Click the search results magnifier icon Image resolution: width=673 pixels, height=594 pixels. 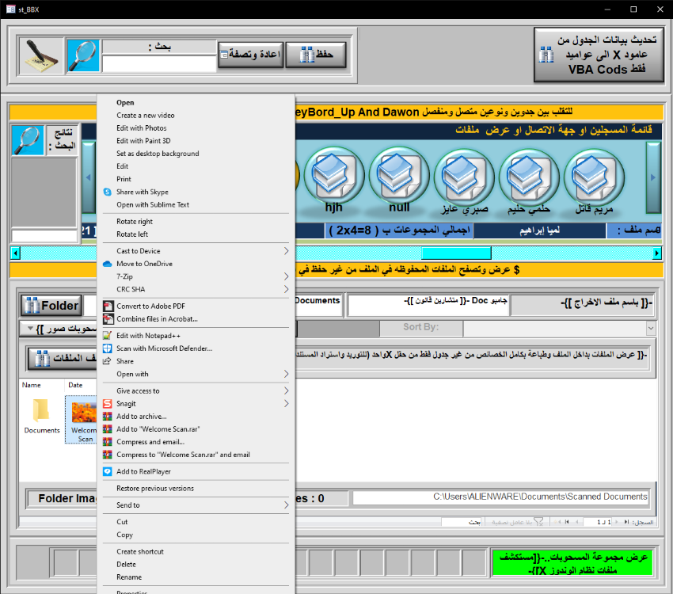(28, 141)
